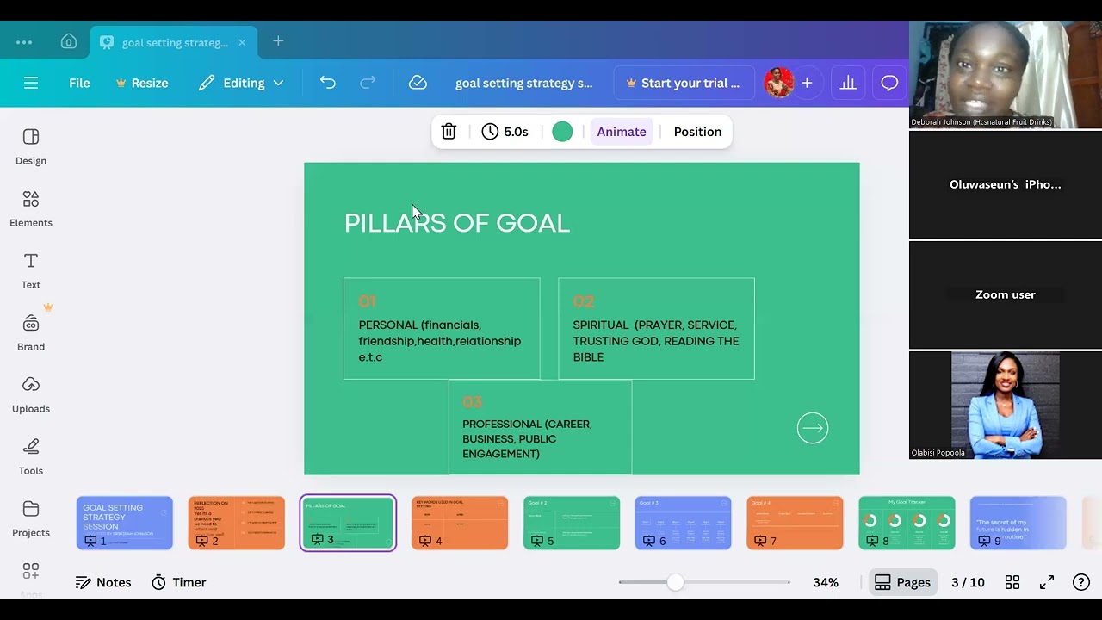Click the circled arrow on slide
1102x620 pixels.
813,428
